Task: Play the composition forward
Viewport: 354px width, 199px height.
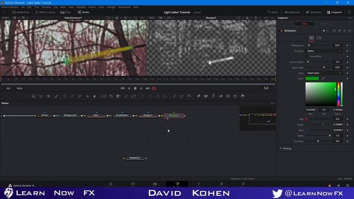Action: (x=142, y=88)
